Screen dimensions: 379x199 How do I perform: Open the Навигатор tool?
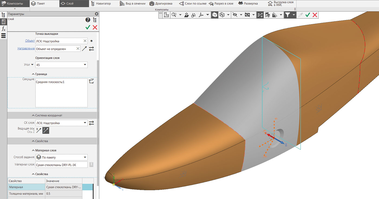[101, 4]
